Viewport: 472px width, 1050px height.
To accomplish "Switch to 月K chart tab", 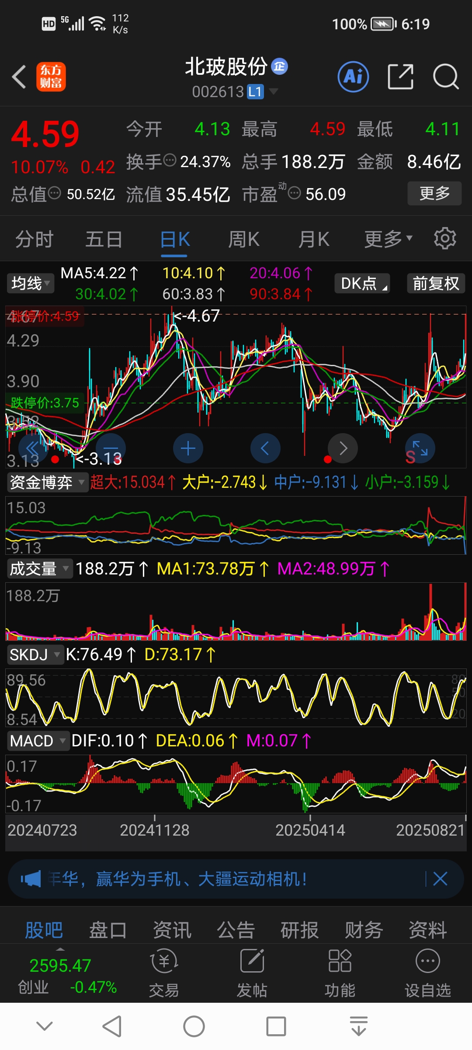I will pos(314,239).
